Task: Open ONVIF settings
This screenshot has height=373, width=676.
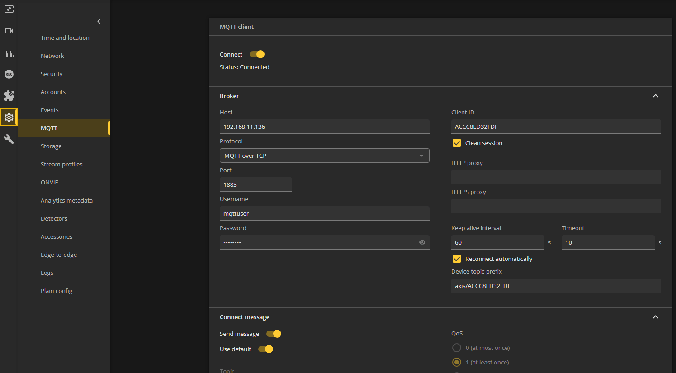Action: point(49,182)
